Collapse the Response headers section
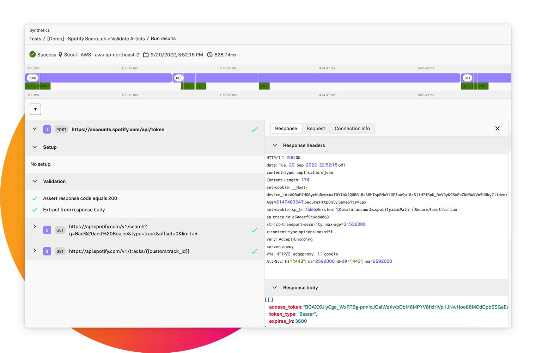Image resolution: width=536 pixels, height=353 pixels. (x=275, y=145)
